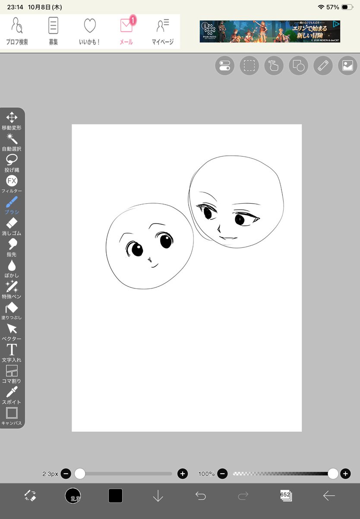Viewport: 360px width, 519px height.
Task: Open the マイページ tab
Action: click(163, 32)
